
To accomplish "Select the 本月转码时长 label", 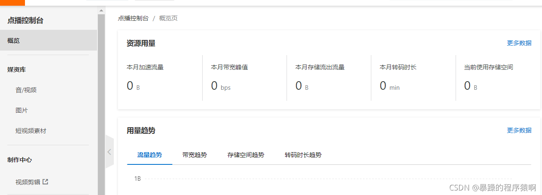I will (x=398, y=67).
